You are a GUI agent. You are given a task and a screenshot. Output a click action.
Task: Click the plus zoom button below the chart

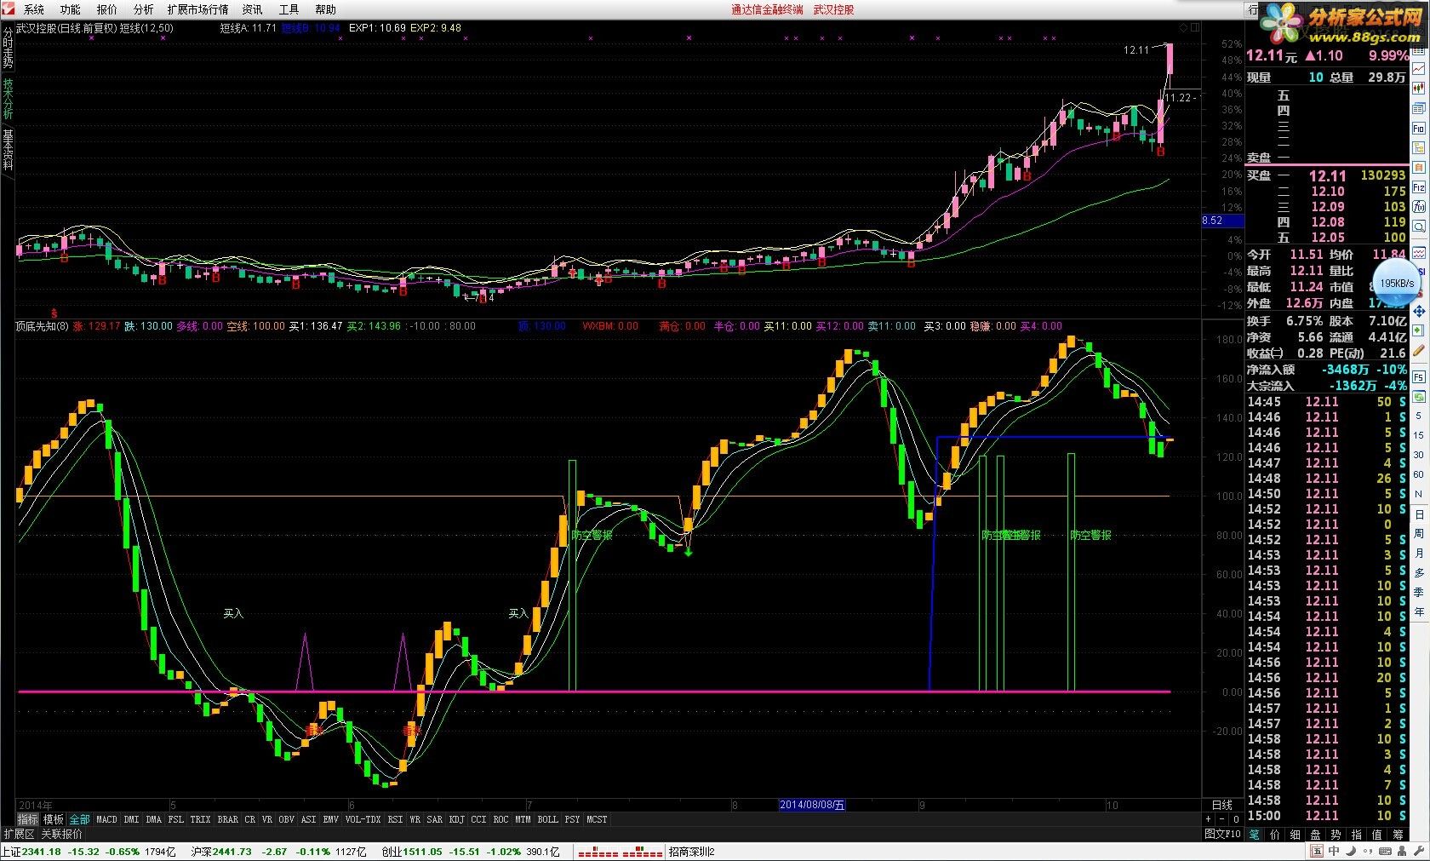click(1208, 818)
